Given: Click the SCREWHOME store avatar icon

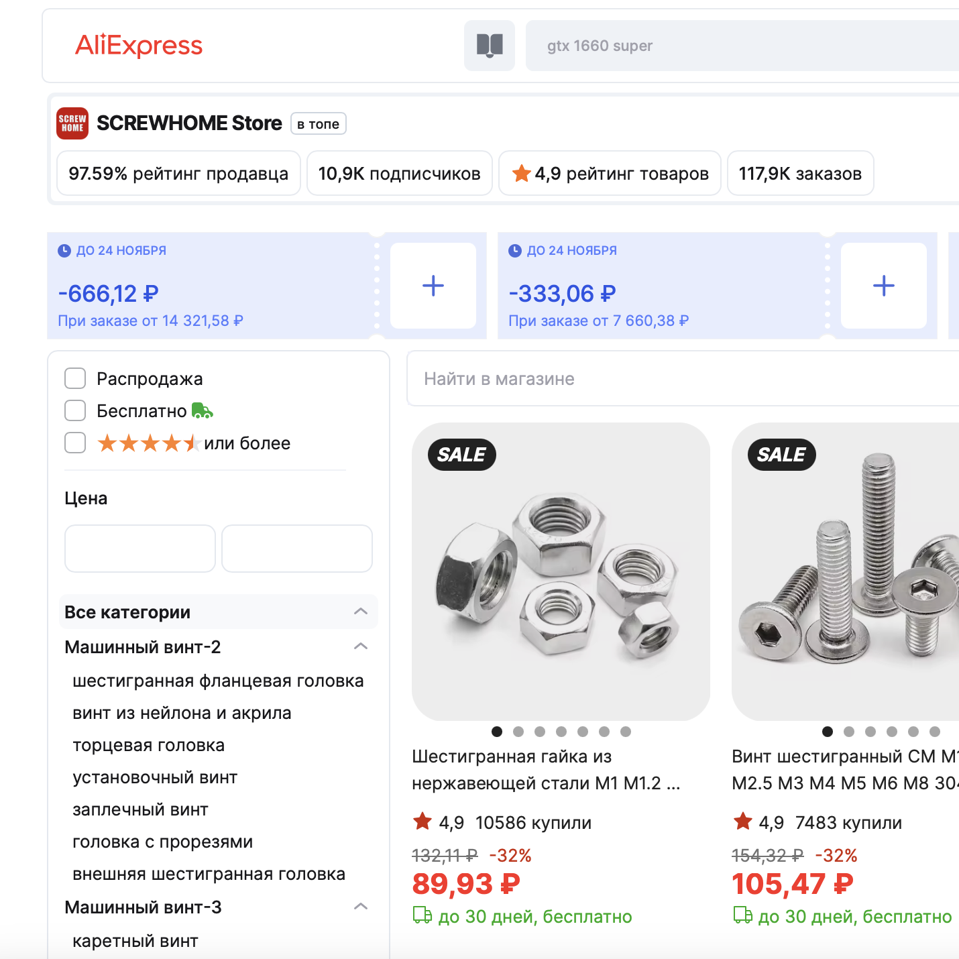Looking at the screenshot, I should (x=72, y=123).
